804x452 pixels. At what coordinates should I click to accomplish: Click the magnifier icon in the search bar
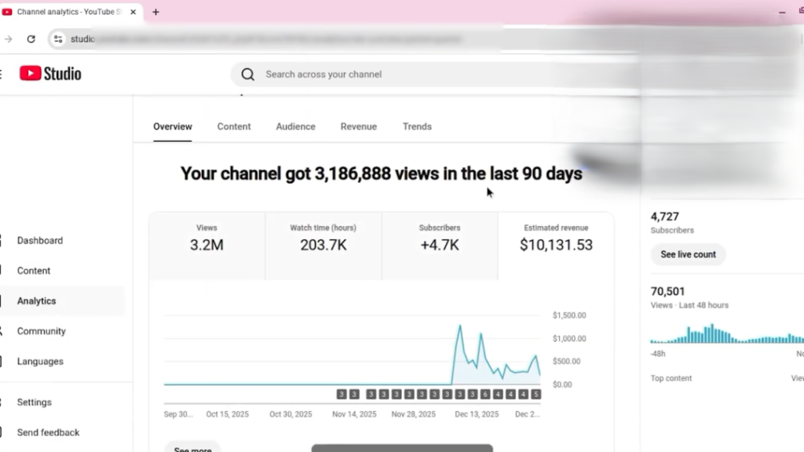click(x=248, y=75)
